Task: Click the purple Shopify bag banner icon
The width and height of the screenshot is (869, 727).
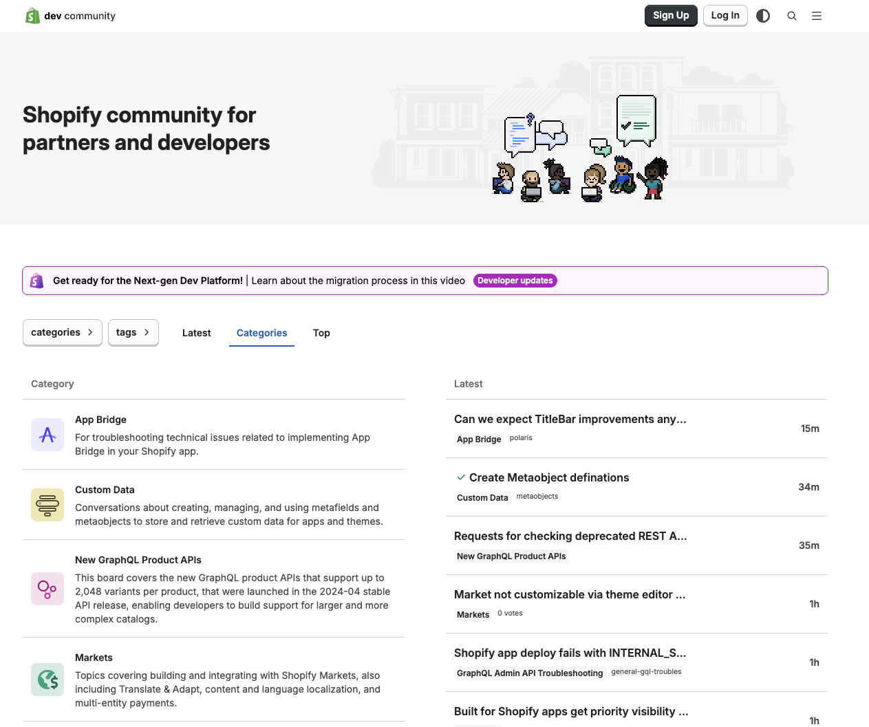Action: click(37, 281)
